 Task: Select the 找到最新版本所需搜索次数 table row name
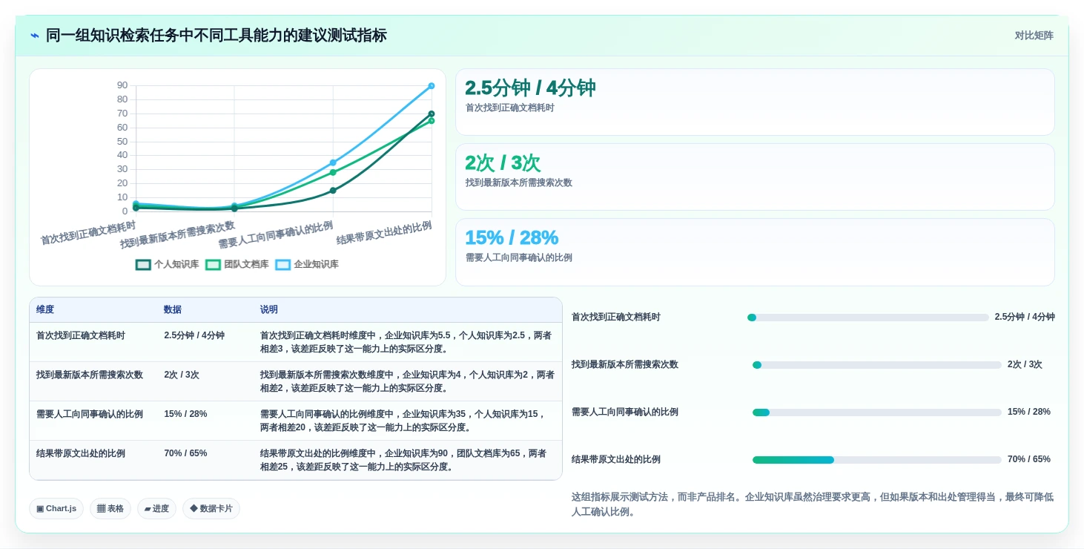click(90, 375)
